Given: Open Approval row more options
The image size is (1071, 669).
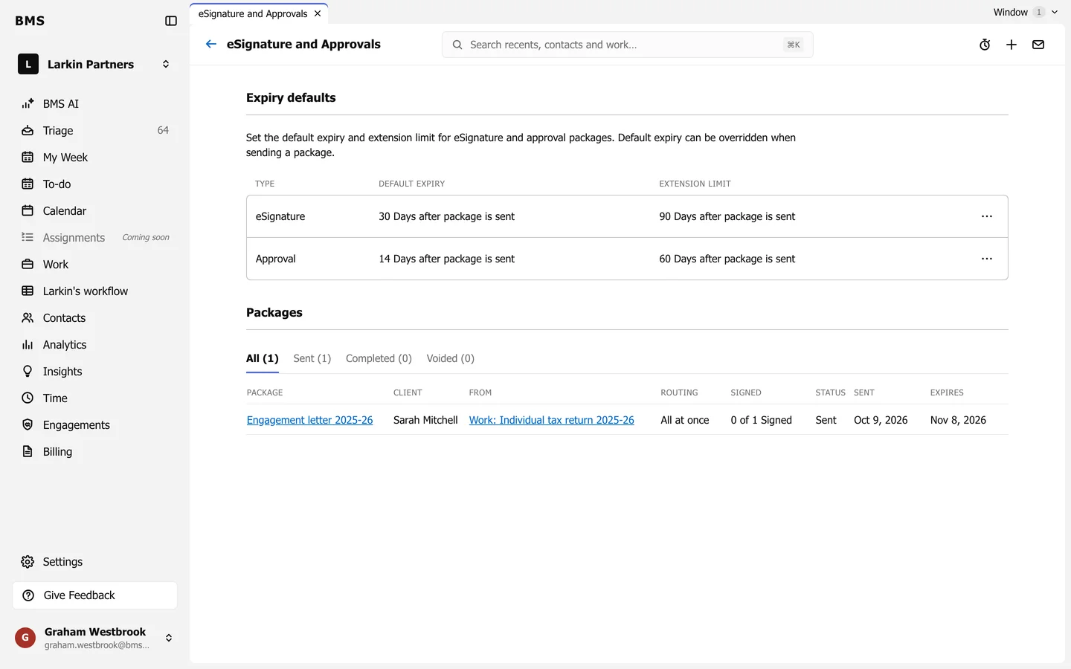Looking at the screenshot, I should coord(987,259).
